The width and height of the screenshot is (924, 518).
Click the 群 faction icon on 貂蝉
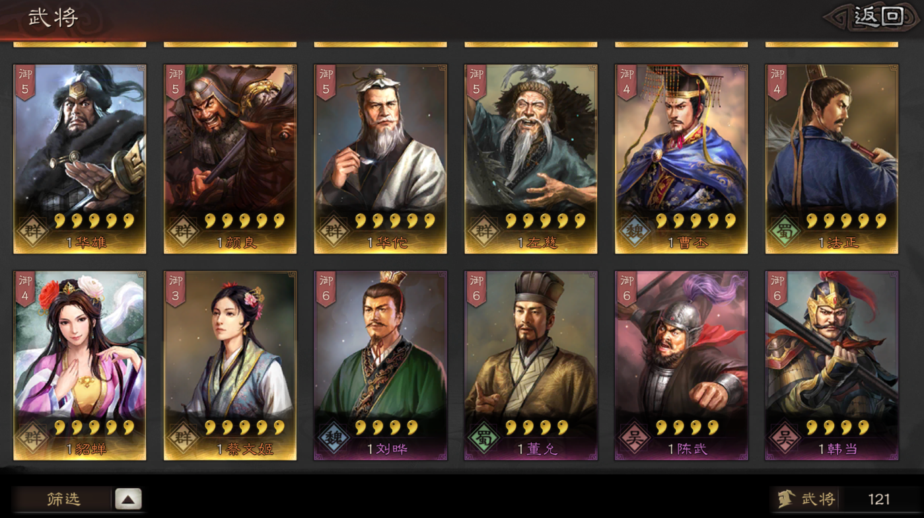click(32, 439)
